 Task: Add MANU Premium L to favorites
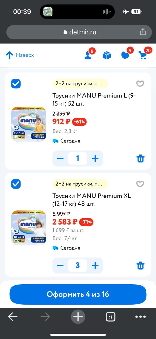[140, 84]
